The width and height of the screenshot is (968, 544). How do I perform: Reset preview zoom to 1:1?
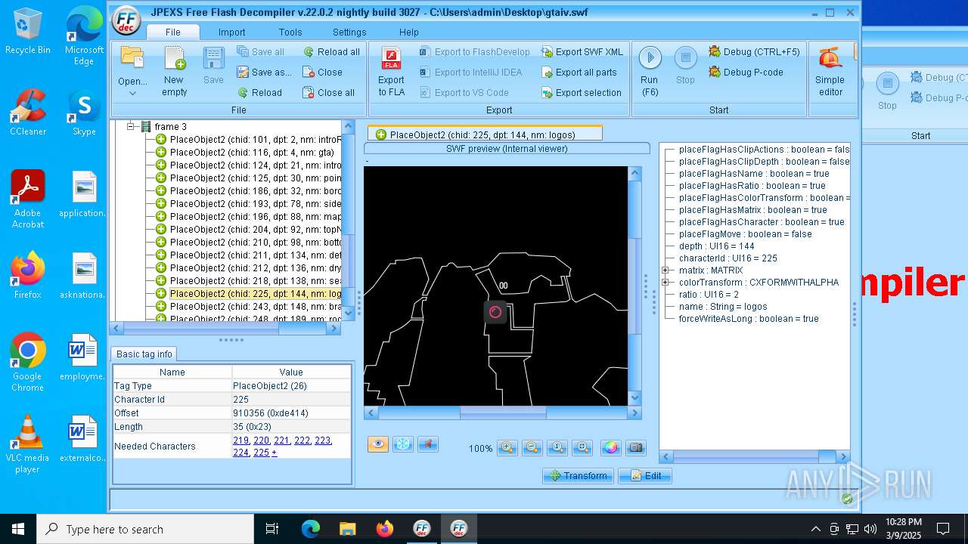click(x=557, y=448)
